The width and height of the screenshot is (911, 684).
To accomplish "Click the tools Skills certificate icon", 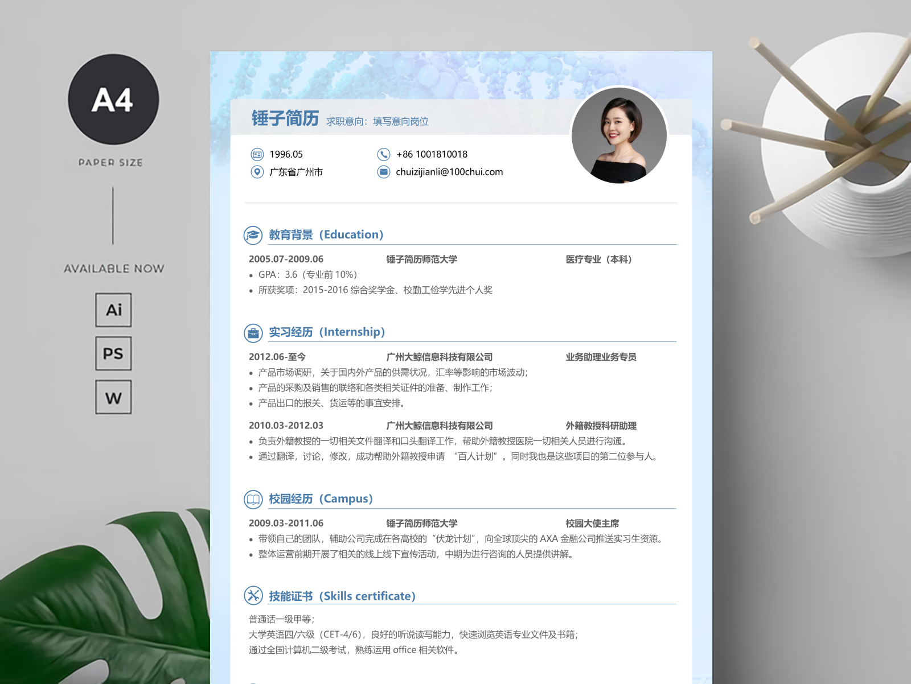I will (253, 595).
